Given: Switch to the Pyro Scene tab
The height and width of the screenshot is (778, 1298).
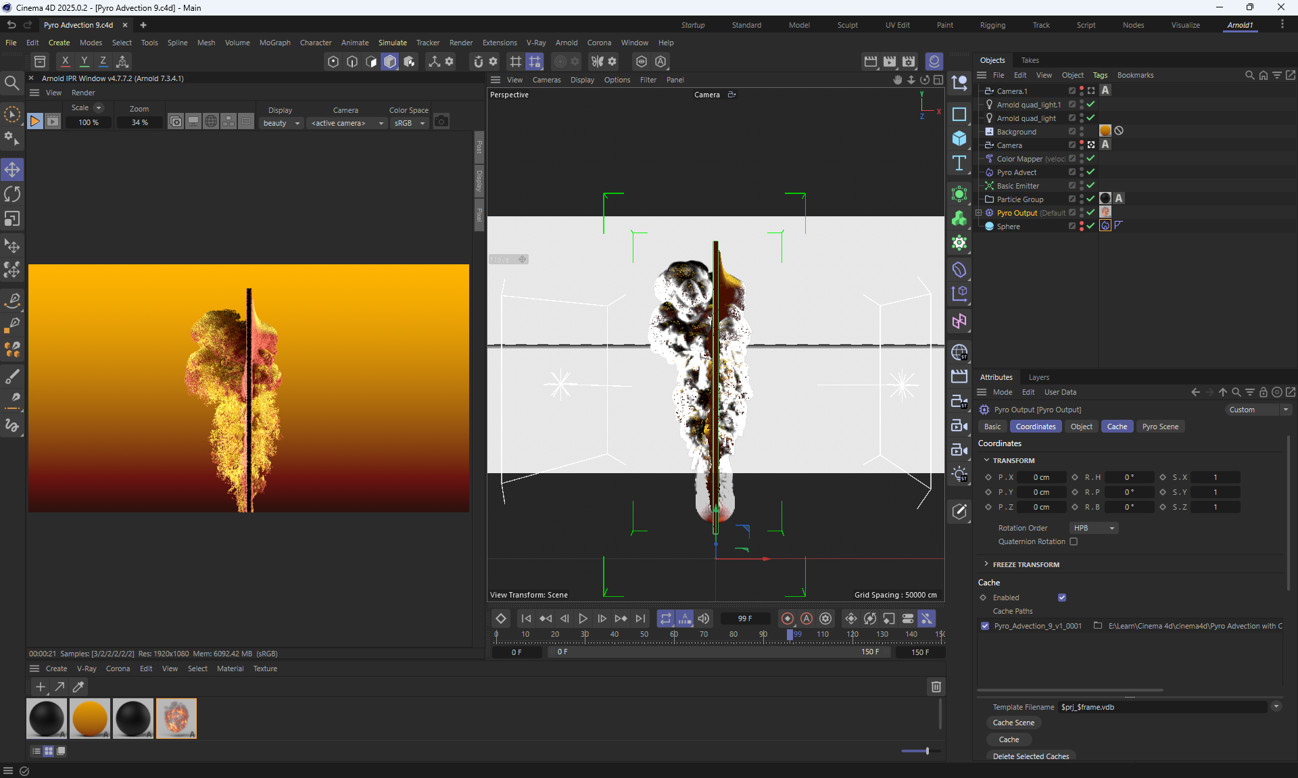Looking at the screenshot, I should (x=1160, y=427).
